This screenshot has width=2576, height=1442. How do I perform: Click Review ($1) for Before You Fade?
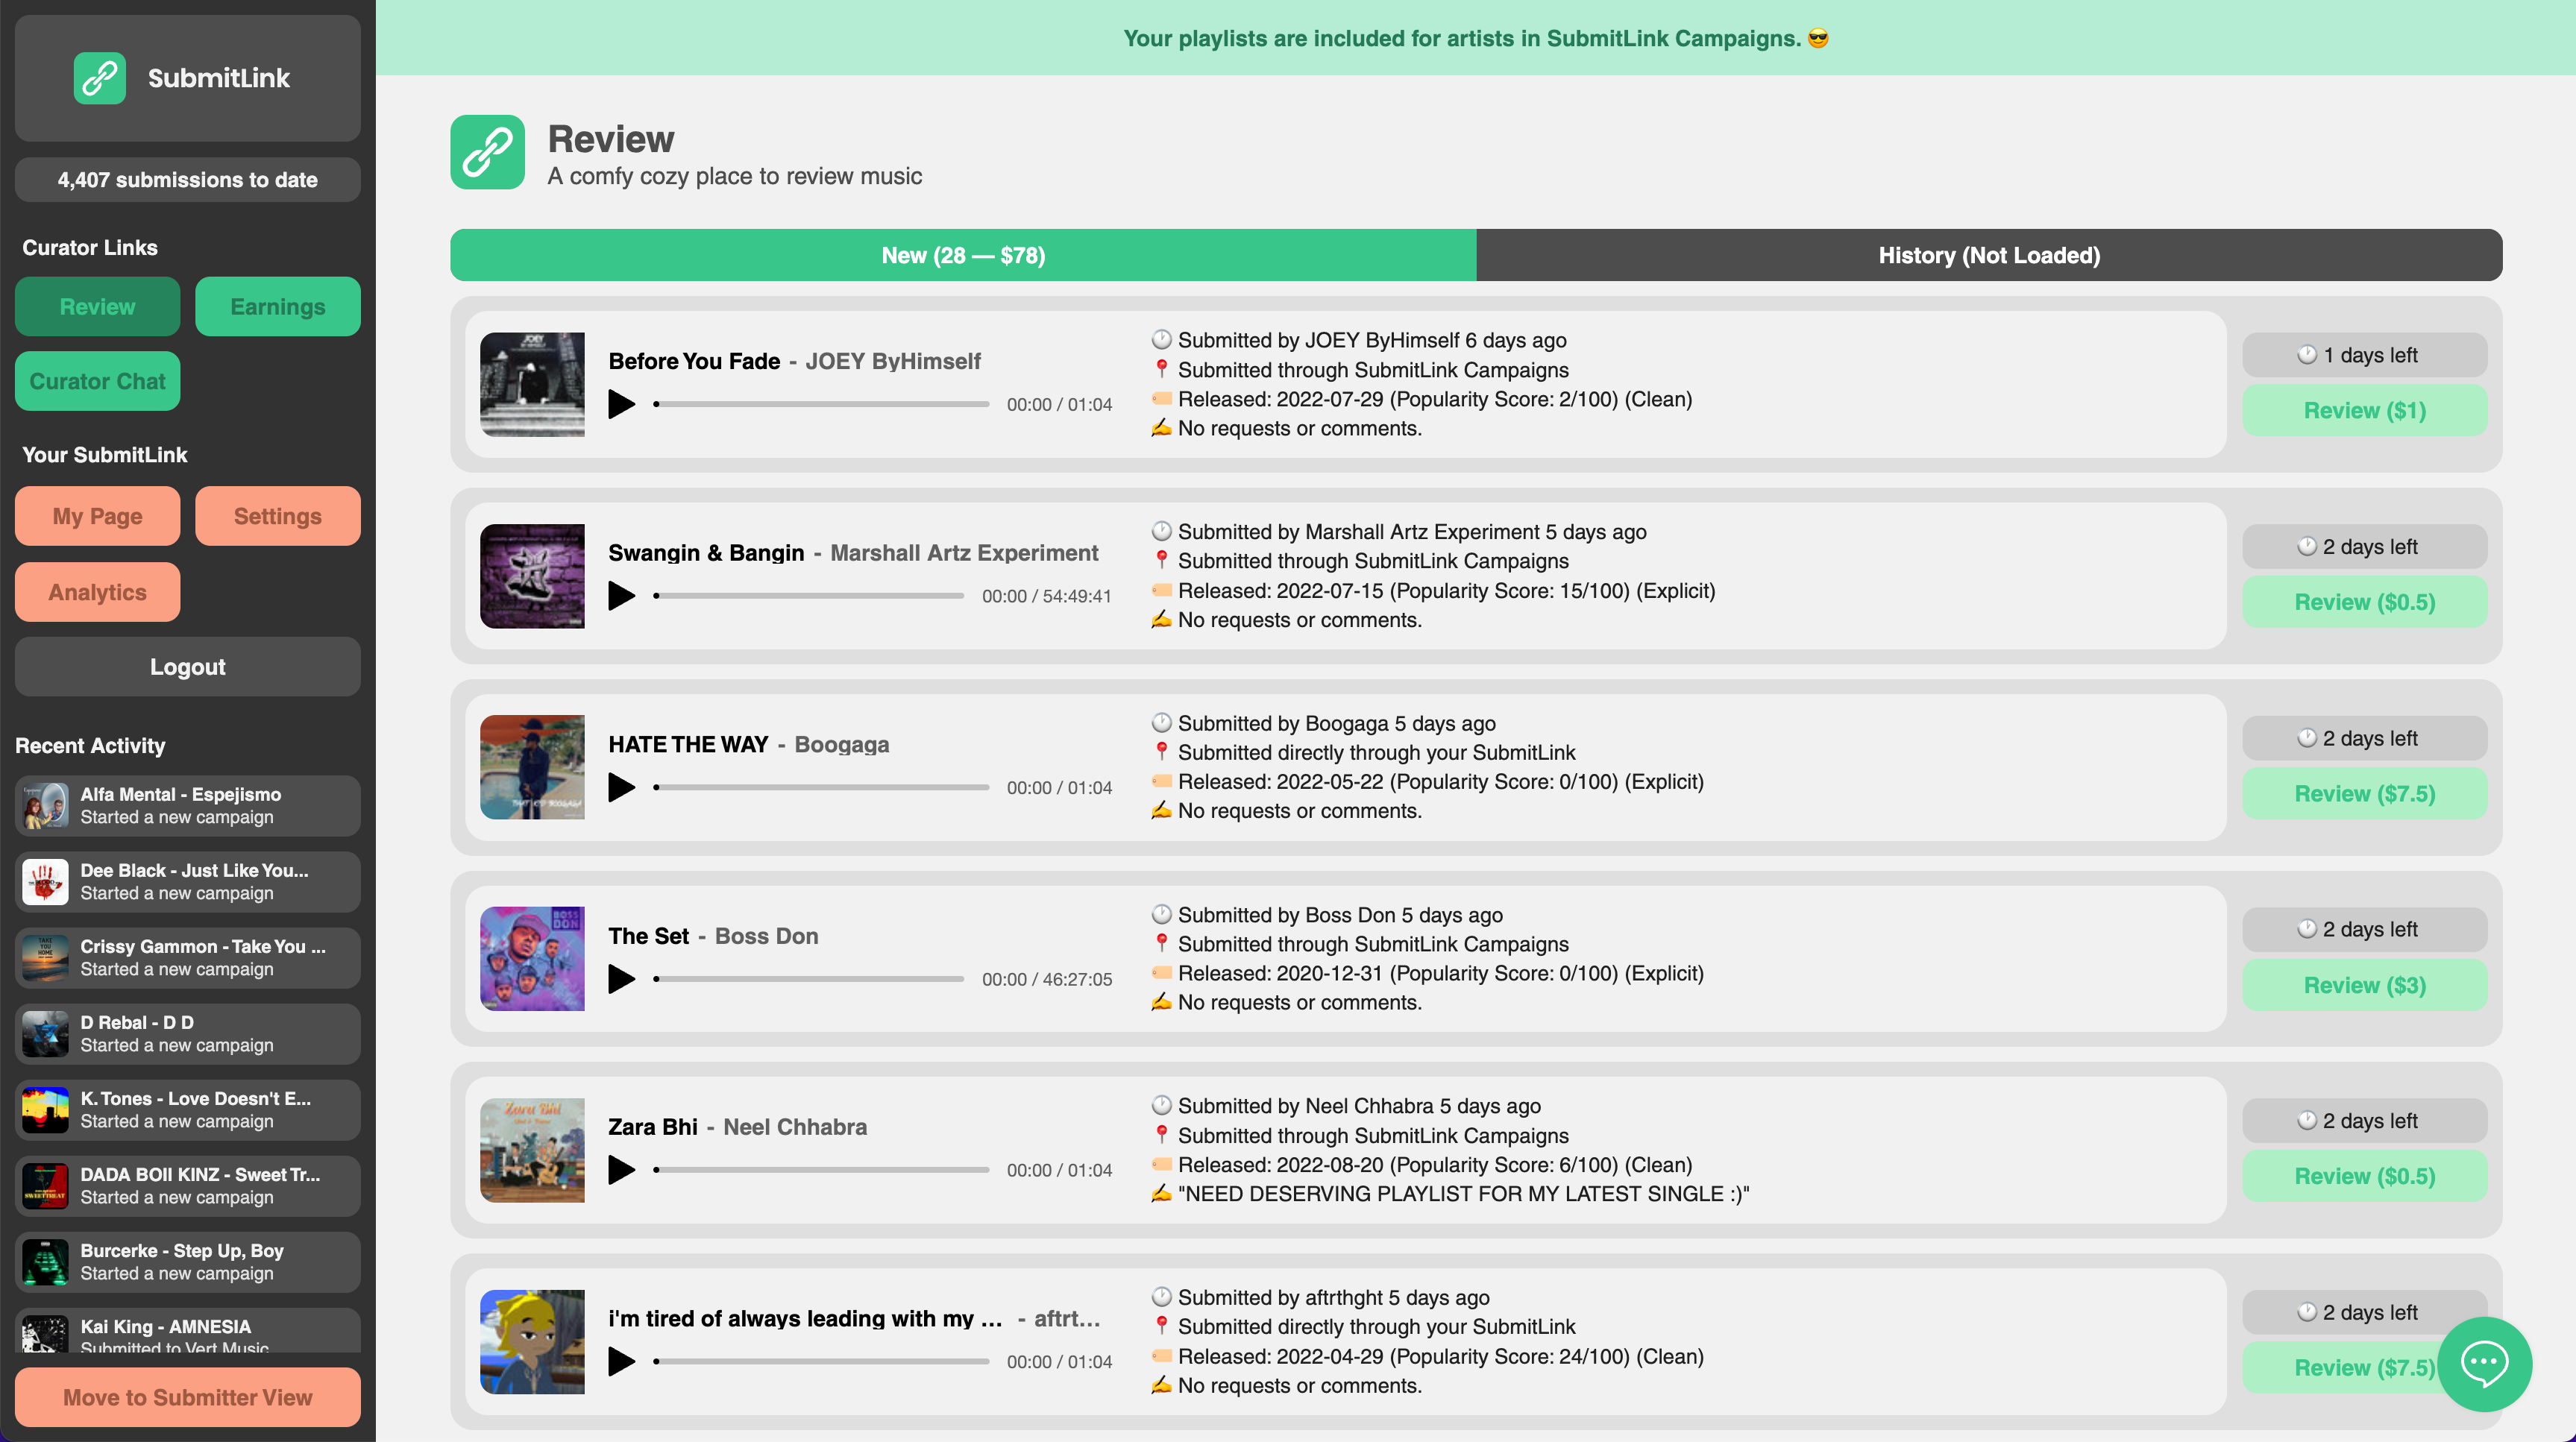(x=2365, y=410)
